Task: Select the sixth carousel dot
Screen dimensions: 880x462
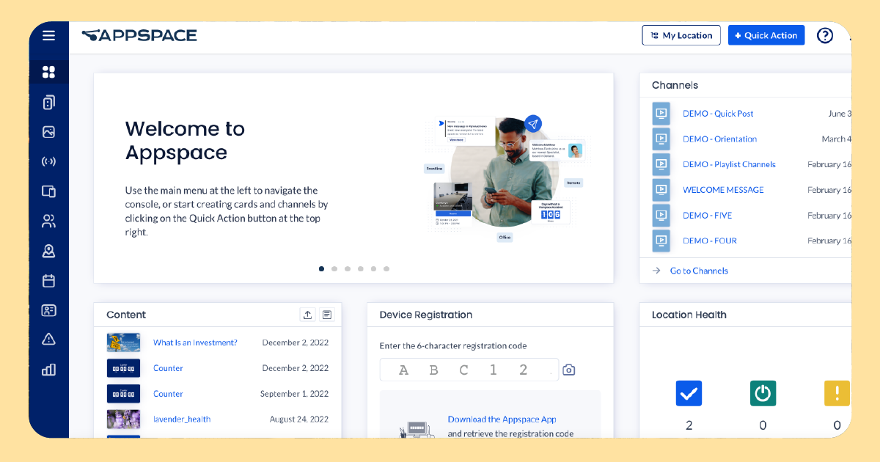Action: point(386,268)
